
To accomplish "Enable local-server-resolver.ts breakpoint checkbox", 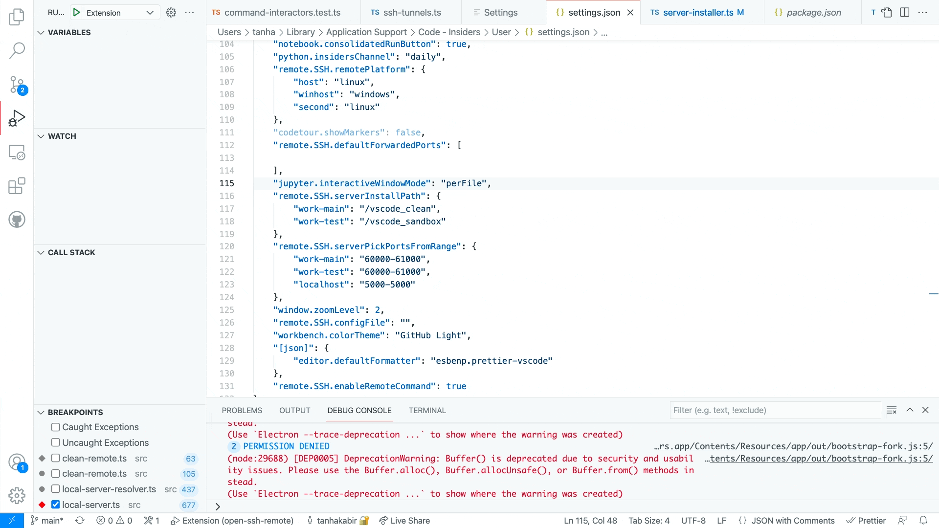I will point(56,489).
